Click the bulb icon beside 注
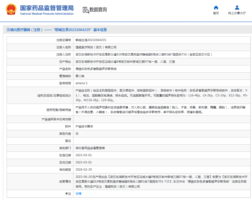The width and height of the screenshot is (252, 200). coord(67,194)
